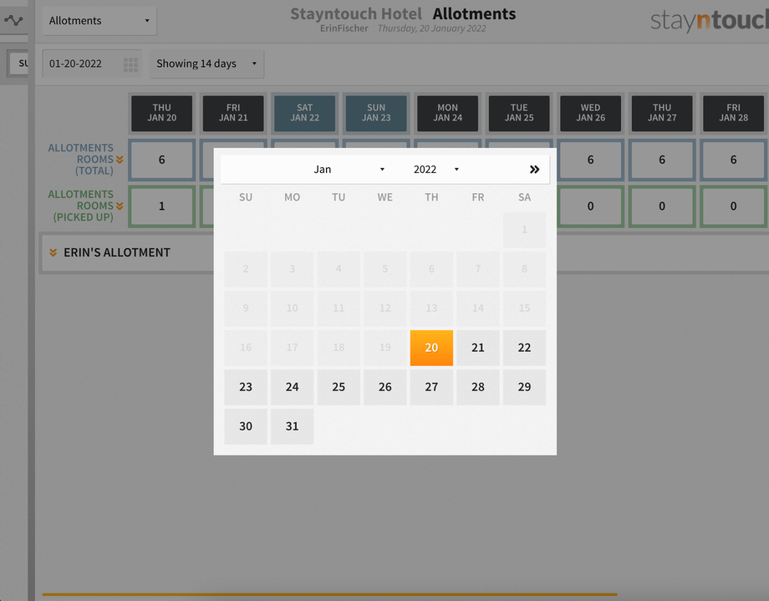
Task: Click total rooms cell 6 under THU JAN 27
Action: 662,160
